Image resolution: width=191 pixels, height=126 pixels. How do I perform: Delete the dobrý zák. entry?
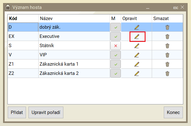coord(167,27)
